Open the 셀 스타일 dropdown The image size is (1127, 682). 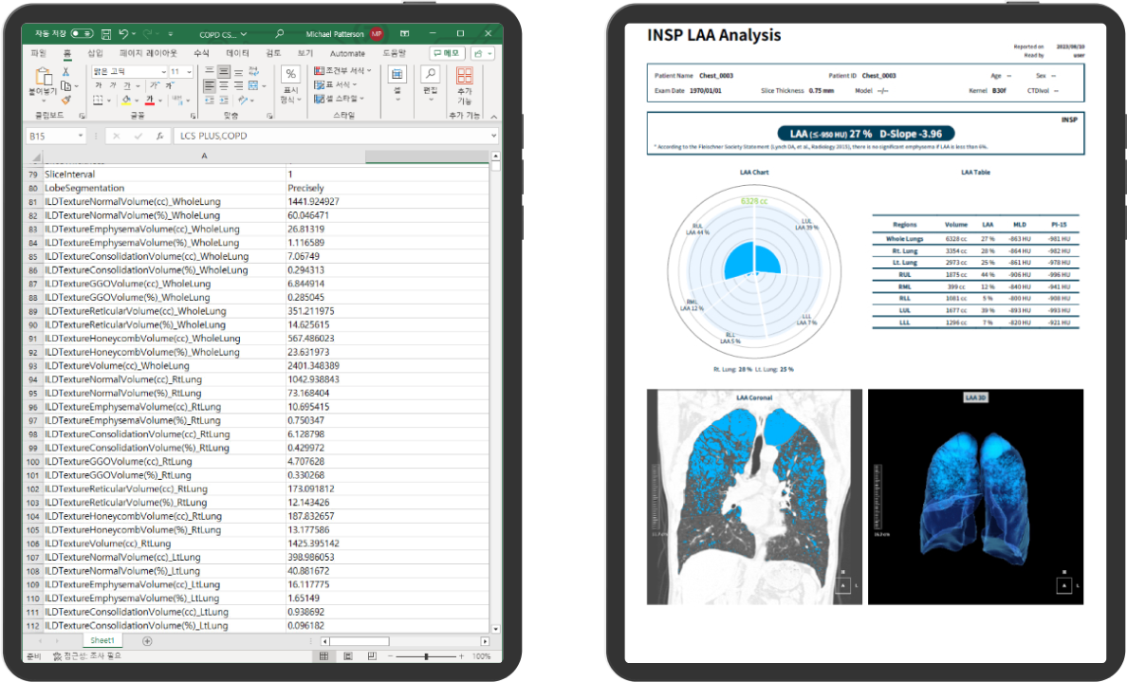coord(340,99)
